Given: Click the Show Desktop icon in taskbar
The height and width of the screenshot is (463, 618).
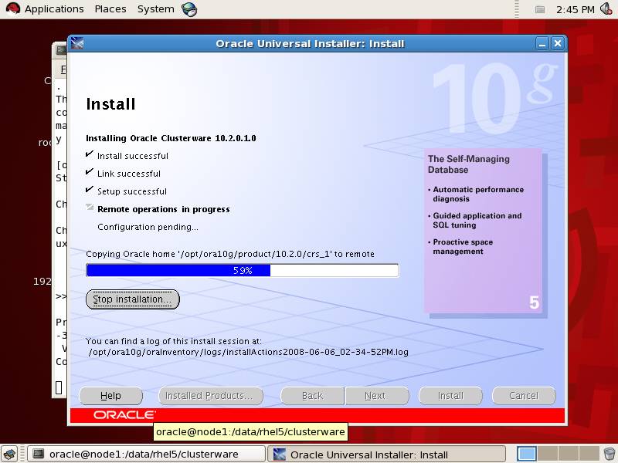Looking at the screenshot, I should tap(9, 454).
